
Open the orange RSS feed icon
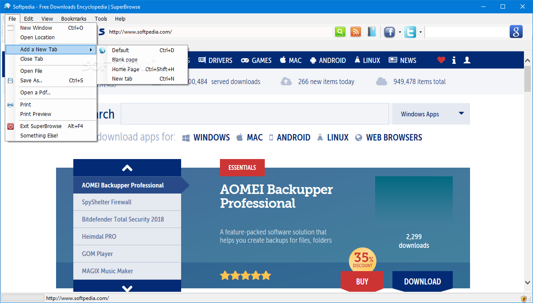[x=356, y=31]
